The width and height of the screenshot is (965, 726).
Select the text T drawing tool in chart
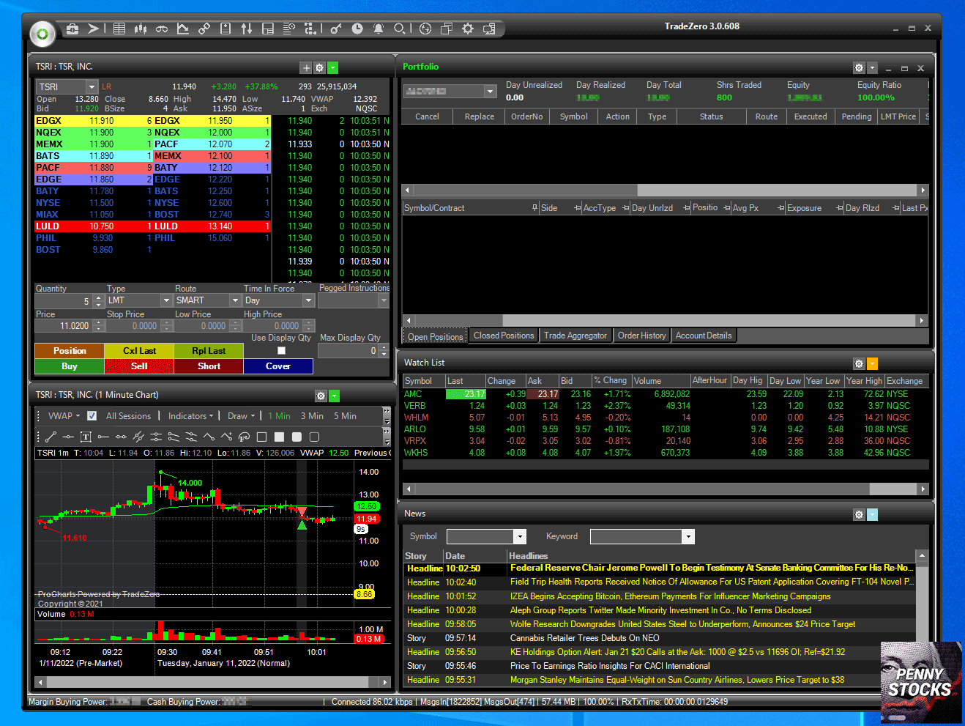[x=86, y=437]
